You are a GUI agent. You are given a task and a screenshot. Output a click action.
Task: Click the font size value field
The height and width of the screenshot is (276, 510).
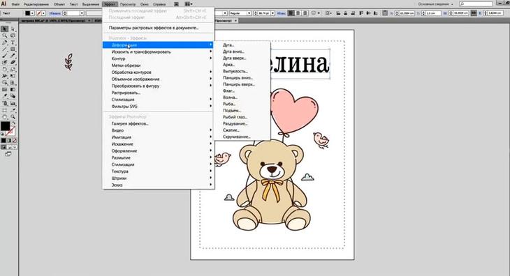pyautogui.click(x=263, y=13)
